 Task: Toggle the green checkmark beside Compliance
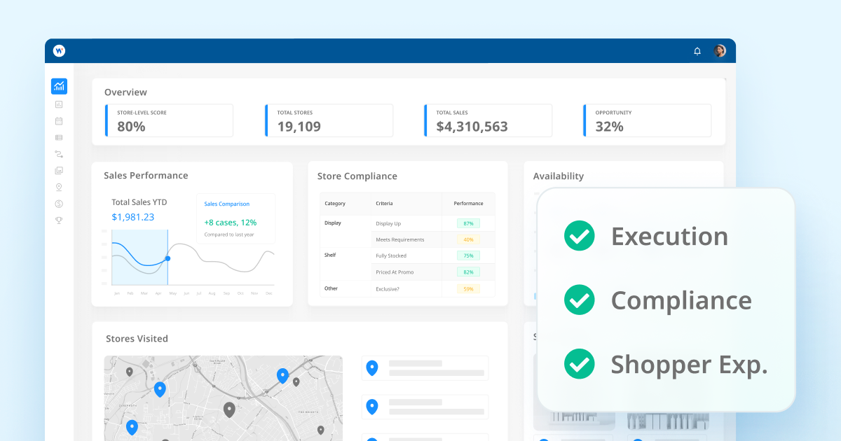tap(580, 300)
